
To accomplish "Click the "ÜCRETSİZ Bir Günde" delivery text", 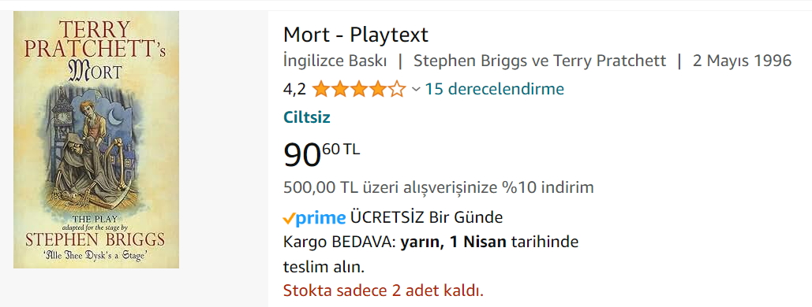I will [427, 217].
